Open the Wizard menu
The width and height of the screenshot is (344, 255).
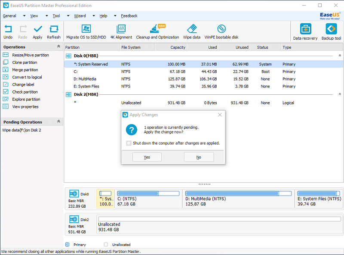coord(80,16)
